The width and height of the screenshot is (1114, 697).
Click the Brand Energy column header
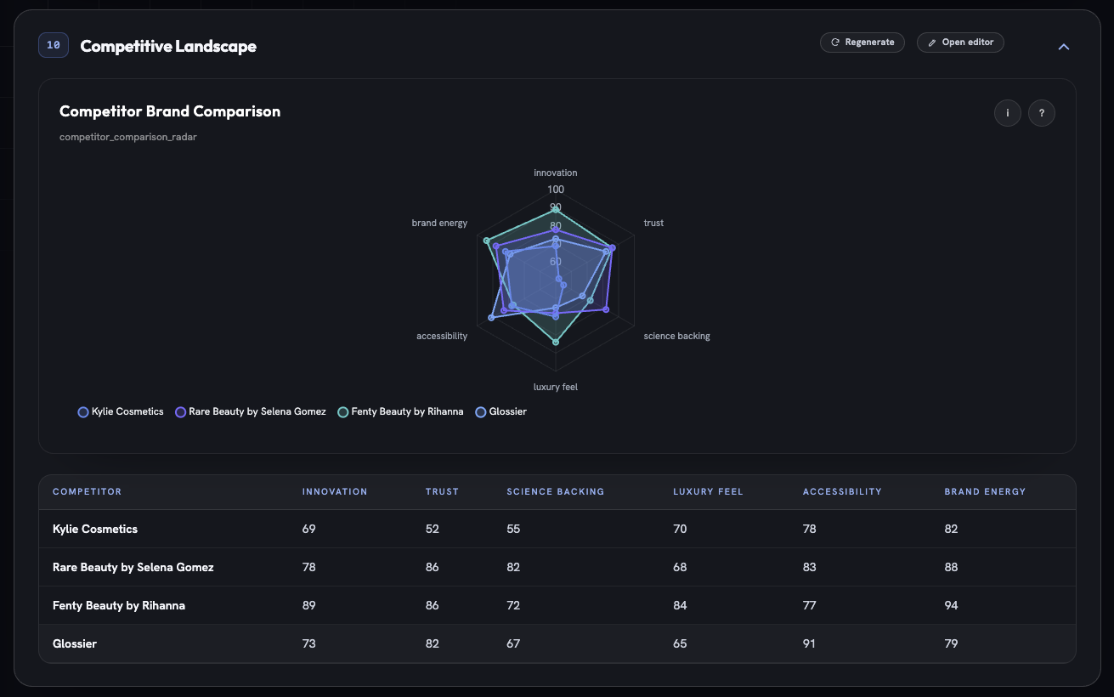coord(985,492)
